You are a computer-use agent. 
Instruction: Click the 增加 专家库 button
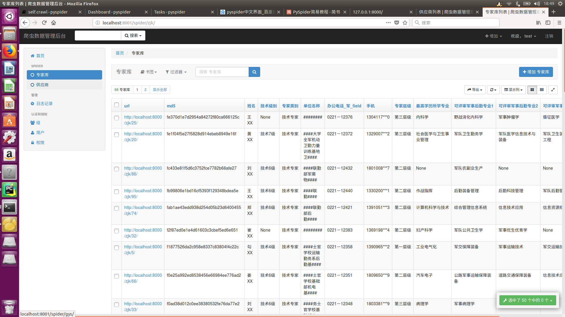pyautogui.click(x=536, y=72)
